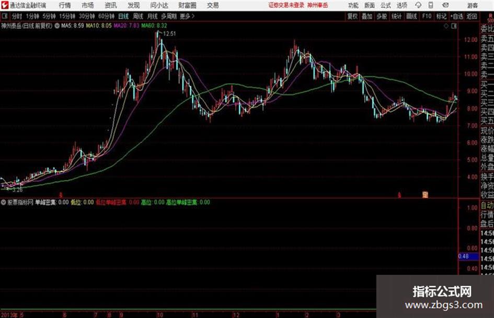Open the 版面 menu

click(x=369, y=5)
